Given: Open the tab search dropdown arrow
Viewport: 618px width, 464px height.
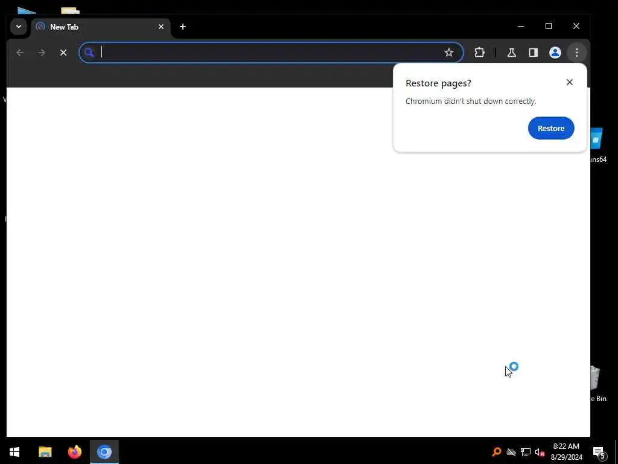Looking at the screenshot, I should pos(19,27).
